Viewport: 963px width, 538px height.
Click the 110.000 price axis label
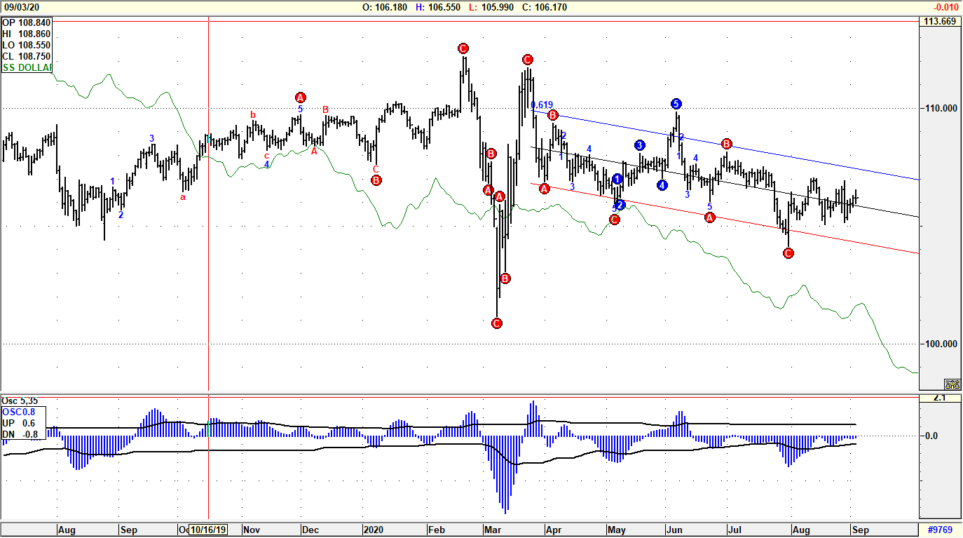point(940,109)
